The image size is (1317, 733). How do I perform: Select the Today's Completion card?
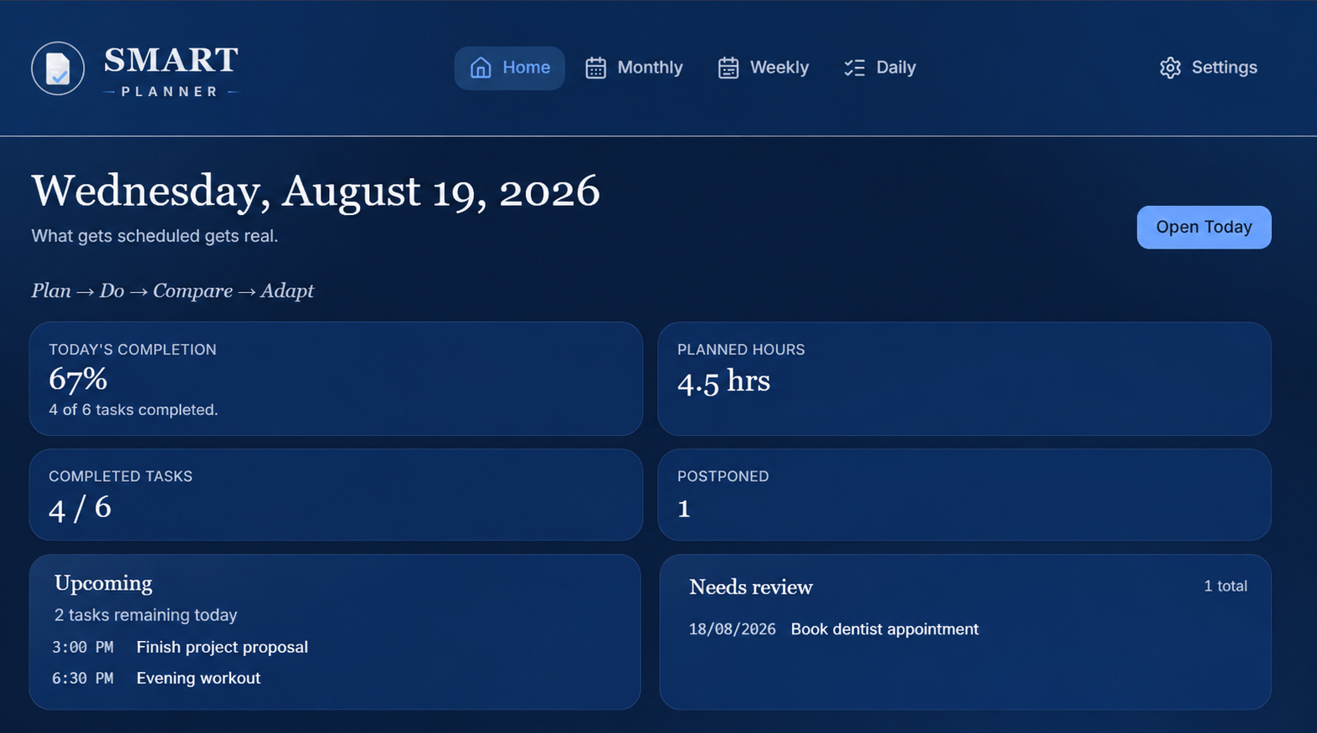(x=336, y=378)
